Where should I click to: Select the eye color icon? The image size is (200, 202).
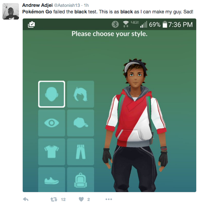pos(52,123)
